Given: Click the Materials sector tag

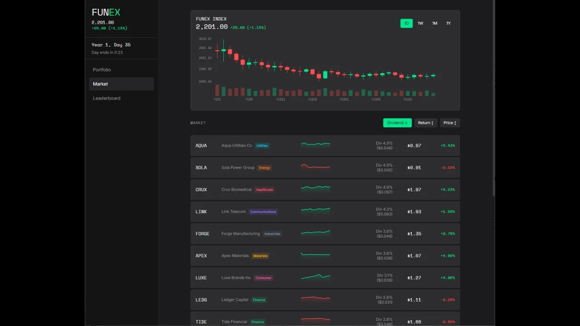Looking at the screenshot, I should [x=261, y=256].
